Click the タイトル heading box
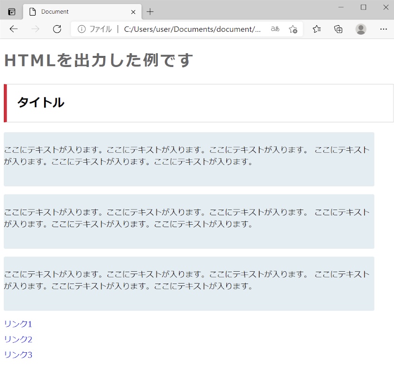Image resolution: width=394 pixels, height=376 pixels. 199,103
